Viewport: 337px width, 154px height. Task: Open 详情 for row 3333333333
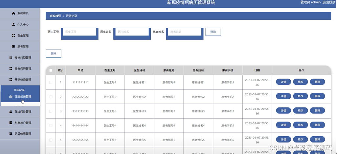[283, 111]
